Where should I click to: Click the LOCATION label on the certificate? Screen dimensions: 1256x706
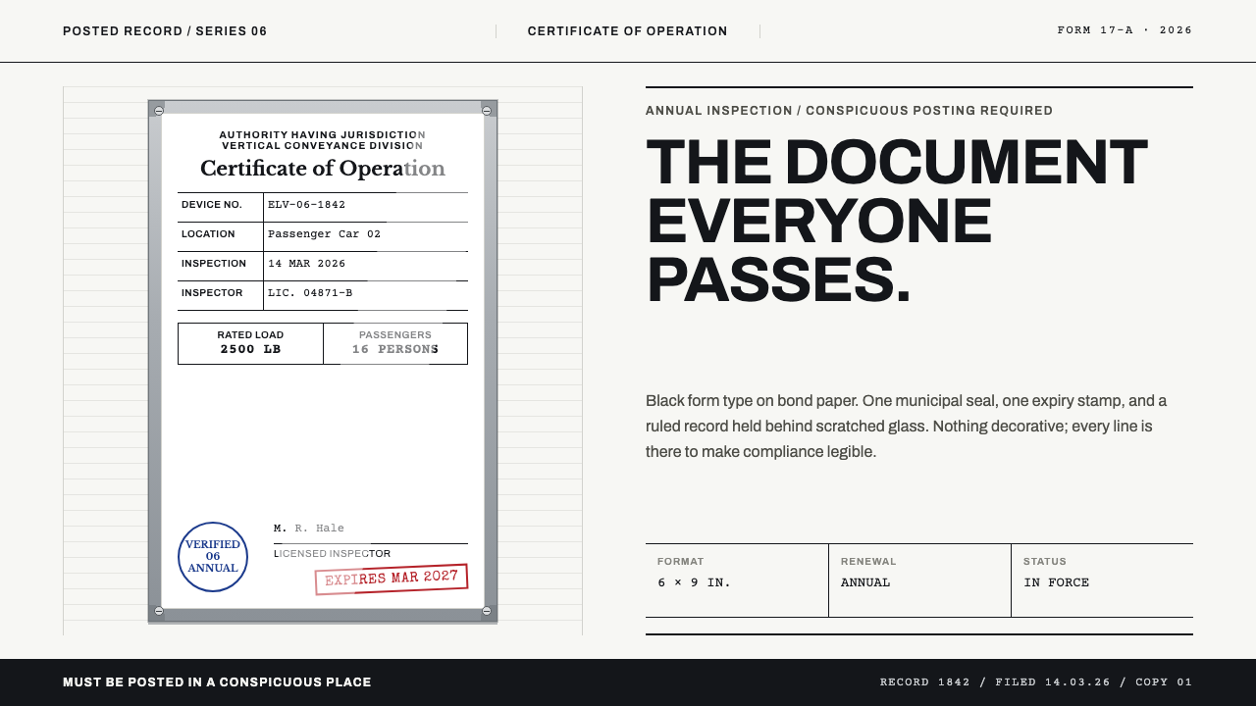click(208, 234)
